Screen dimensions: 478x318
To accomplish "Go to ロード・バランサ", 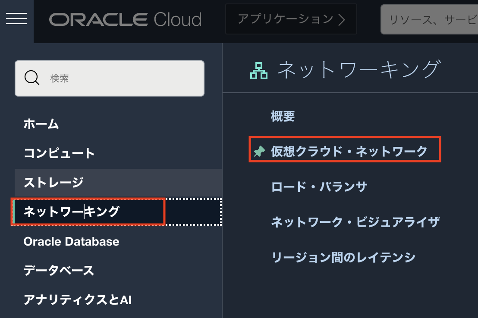I will pyautogui.click(x=319, y=187).
